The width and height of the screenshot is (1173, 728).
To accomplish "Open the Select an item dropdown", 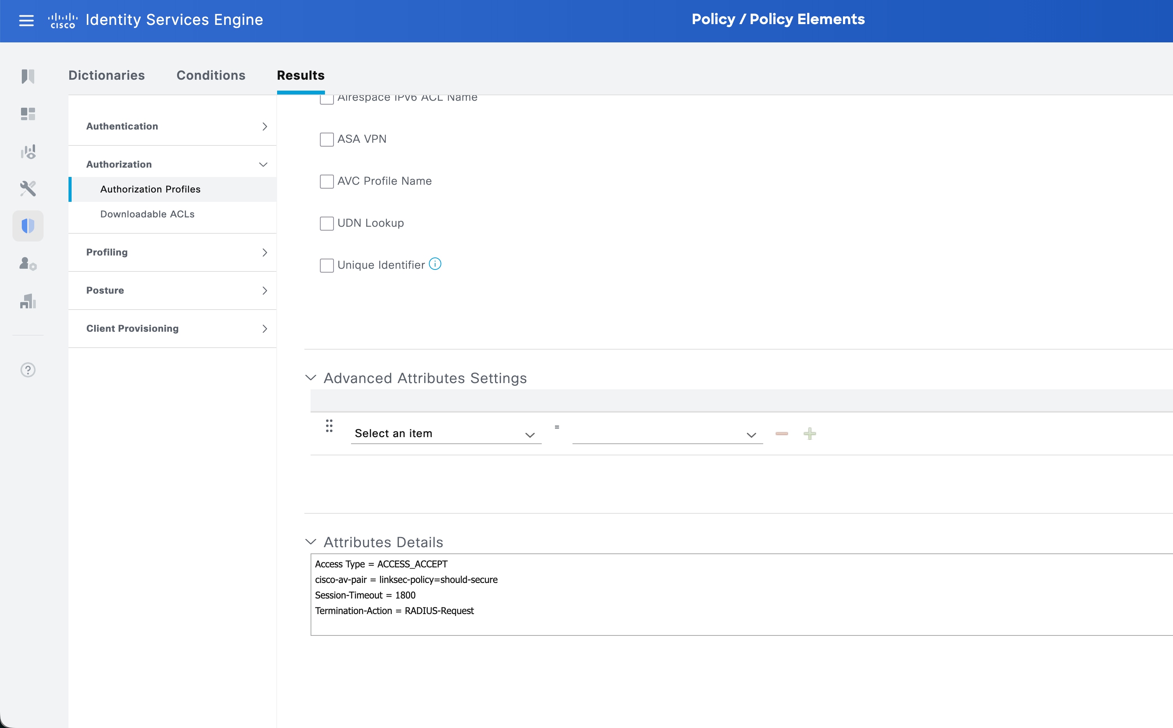I will [446, 434].
